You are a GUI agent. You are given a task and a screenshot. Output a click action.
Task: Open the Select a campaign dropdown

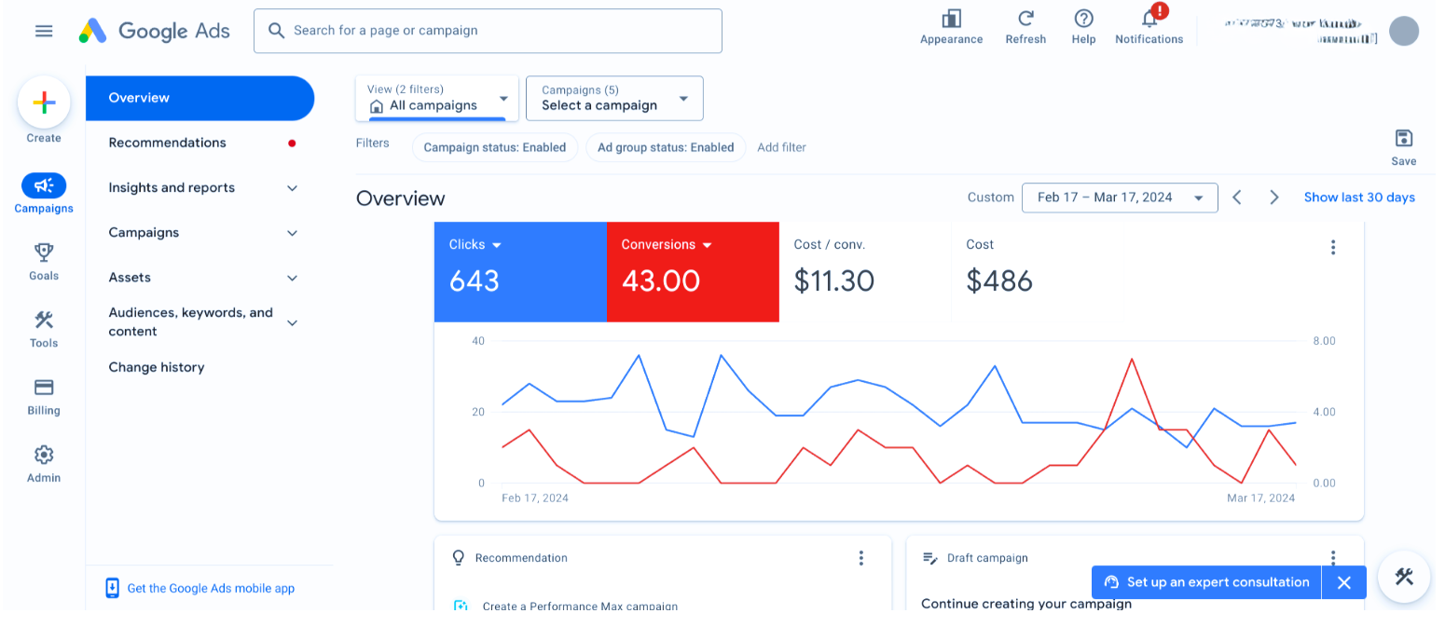click(614, 98)
